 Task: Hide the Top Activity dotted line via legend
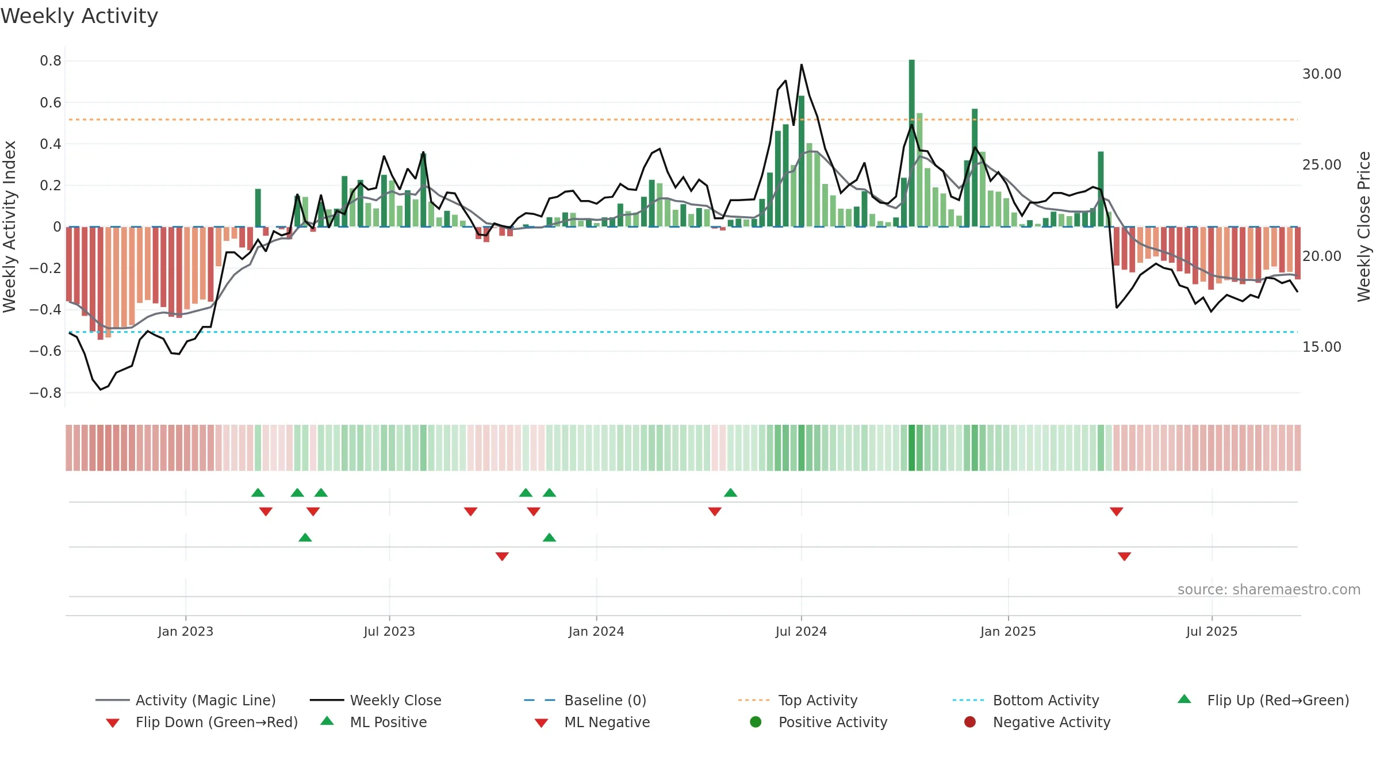(x=798, y=700)
